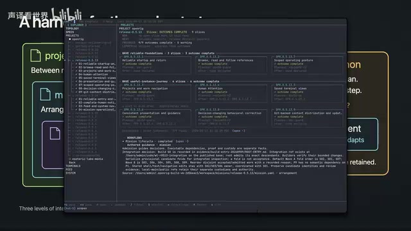Screen dimensions: 411x231
Task: Select the Projects and work navigation card
Action: (x=155, y=93)
